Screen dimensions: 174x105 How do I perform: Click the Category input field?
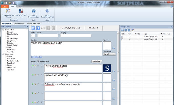(x=76, y=36)
